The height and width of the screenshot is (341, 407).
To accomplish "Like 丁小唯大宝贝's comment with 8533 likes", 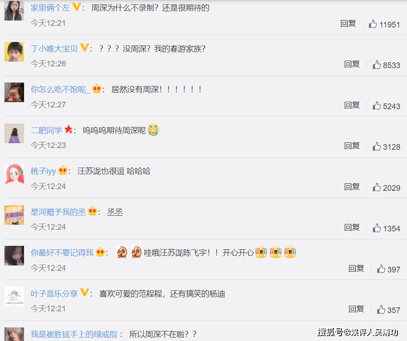I will pyautogui.click(x=377, y=65).
